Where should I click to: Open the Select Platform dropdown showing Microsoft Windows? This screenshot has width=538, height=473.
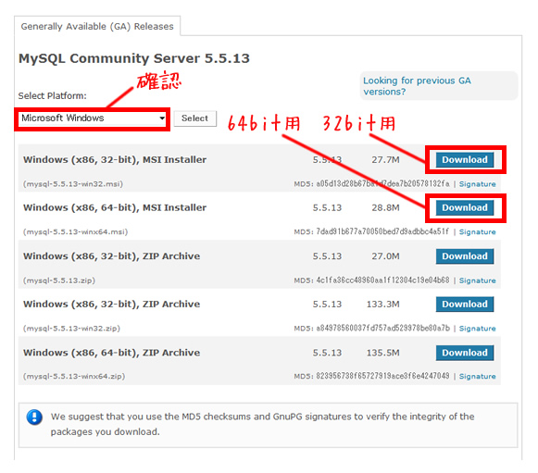coord(93,118)
